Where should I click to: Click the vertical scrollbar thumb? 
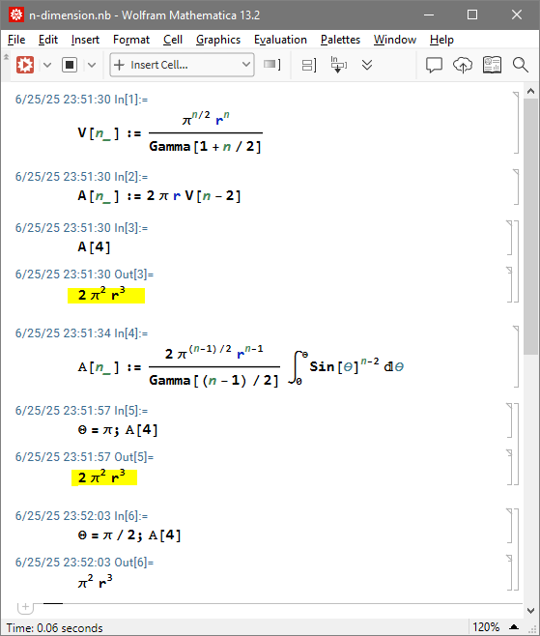pos(530,226)
